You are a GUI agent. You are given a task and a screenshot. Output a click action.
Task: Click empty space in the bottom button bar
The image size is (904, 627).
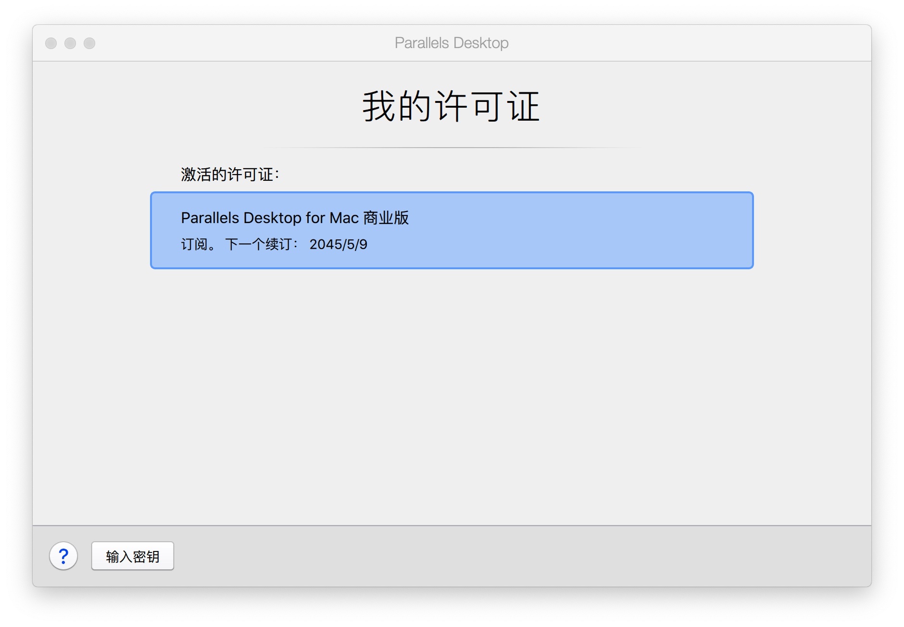click(x=529, y=556)
